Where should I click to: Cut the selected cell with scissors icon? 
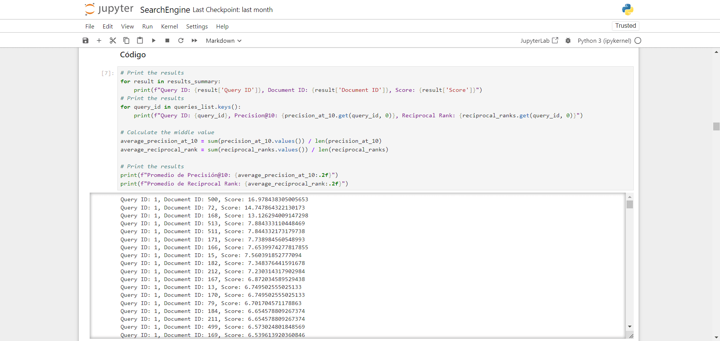pos(113,40)
